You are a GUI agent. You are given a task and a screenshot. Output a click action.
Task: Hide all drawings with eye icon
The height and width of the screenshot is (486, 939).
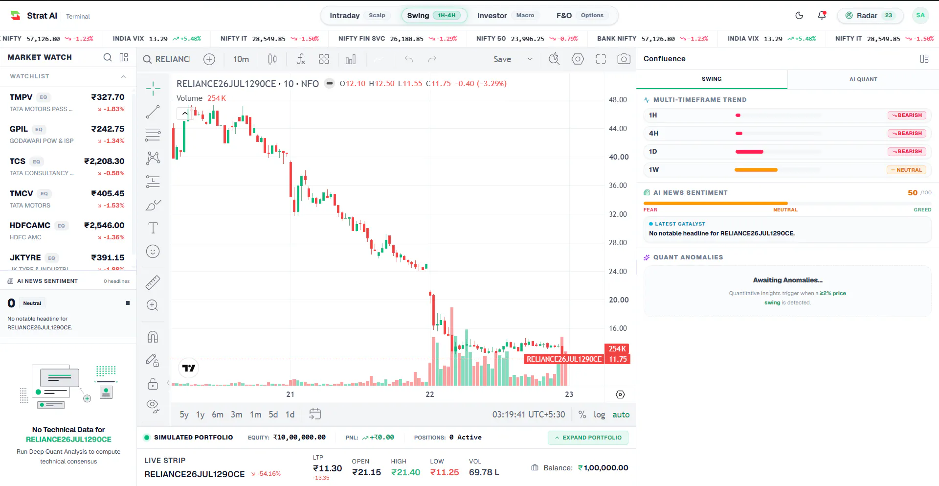(153, 406)
